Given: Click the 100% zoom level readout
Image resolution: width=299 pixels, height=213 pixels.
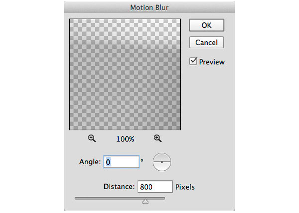Looking at the screenshot, I should click(125, 139).
